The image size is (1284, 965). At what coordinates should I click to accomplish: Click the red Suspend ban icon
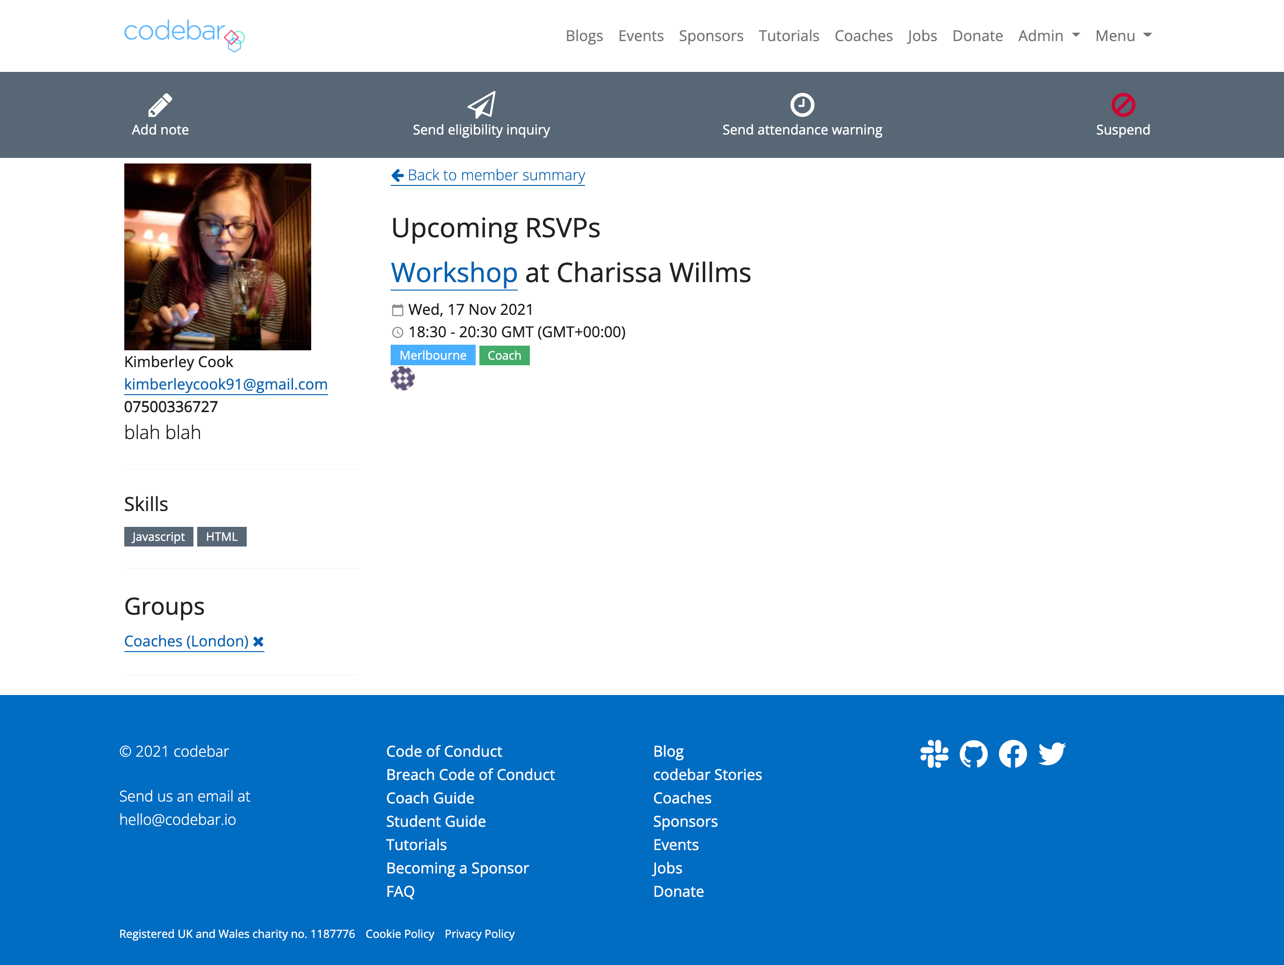tap(1123, 105)
